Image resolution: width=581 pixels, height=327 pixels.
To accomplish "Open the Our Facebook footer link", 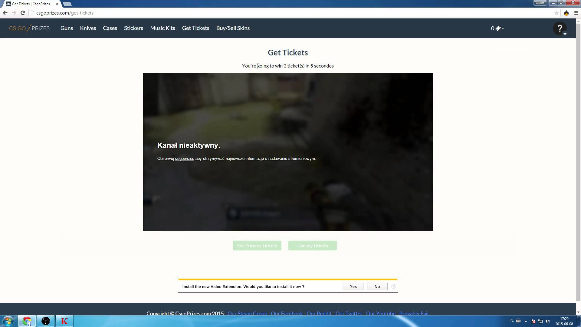I will tap(287, 313).
